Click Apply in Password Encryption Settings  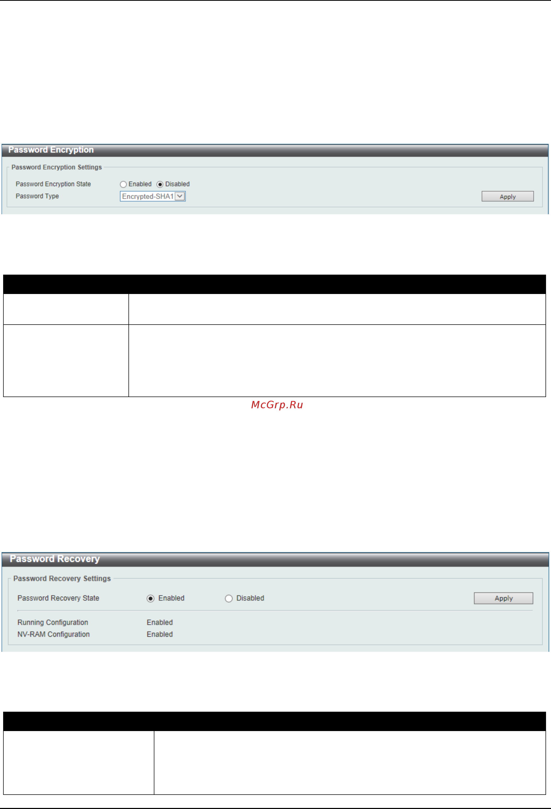tap(508, 196)
